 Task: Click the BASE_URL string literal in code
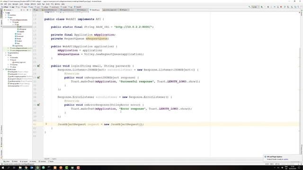[134, 27]
